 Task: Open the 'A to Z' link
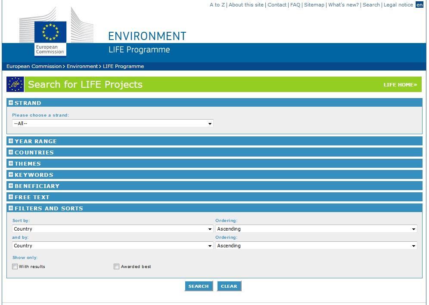[217, 5]
